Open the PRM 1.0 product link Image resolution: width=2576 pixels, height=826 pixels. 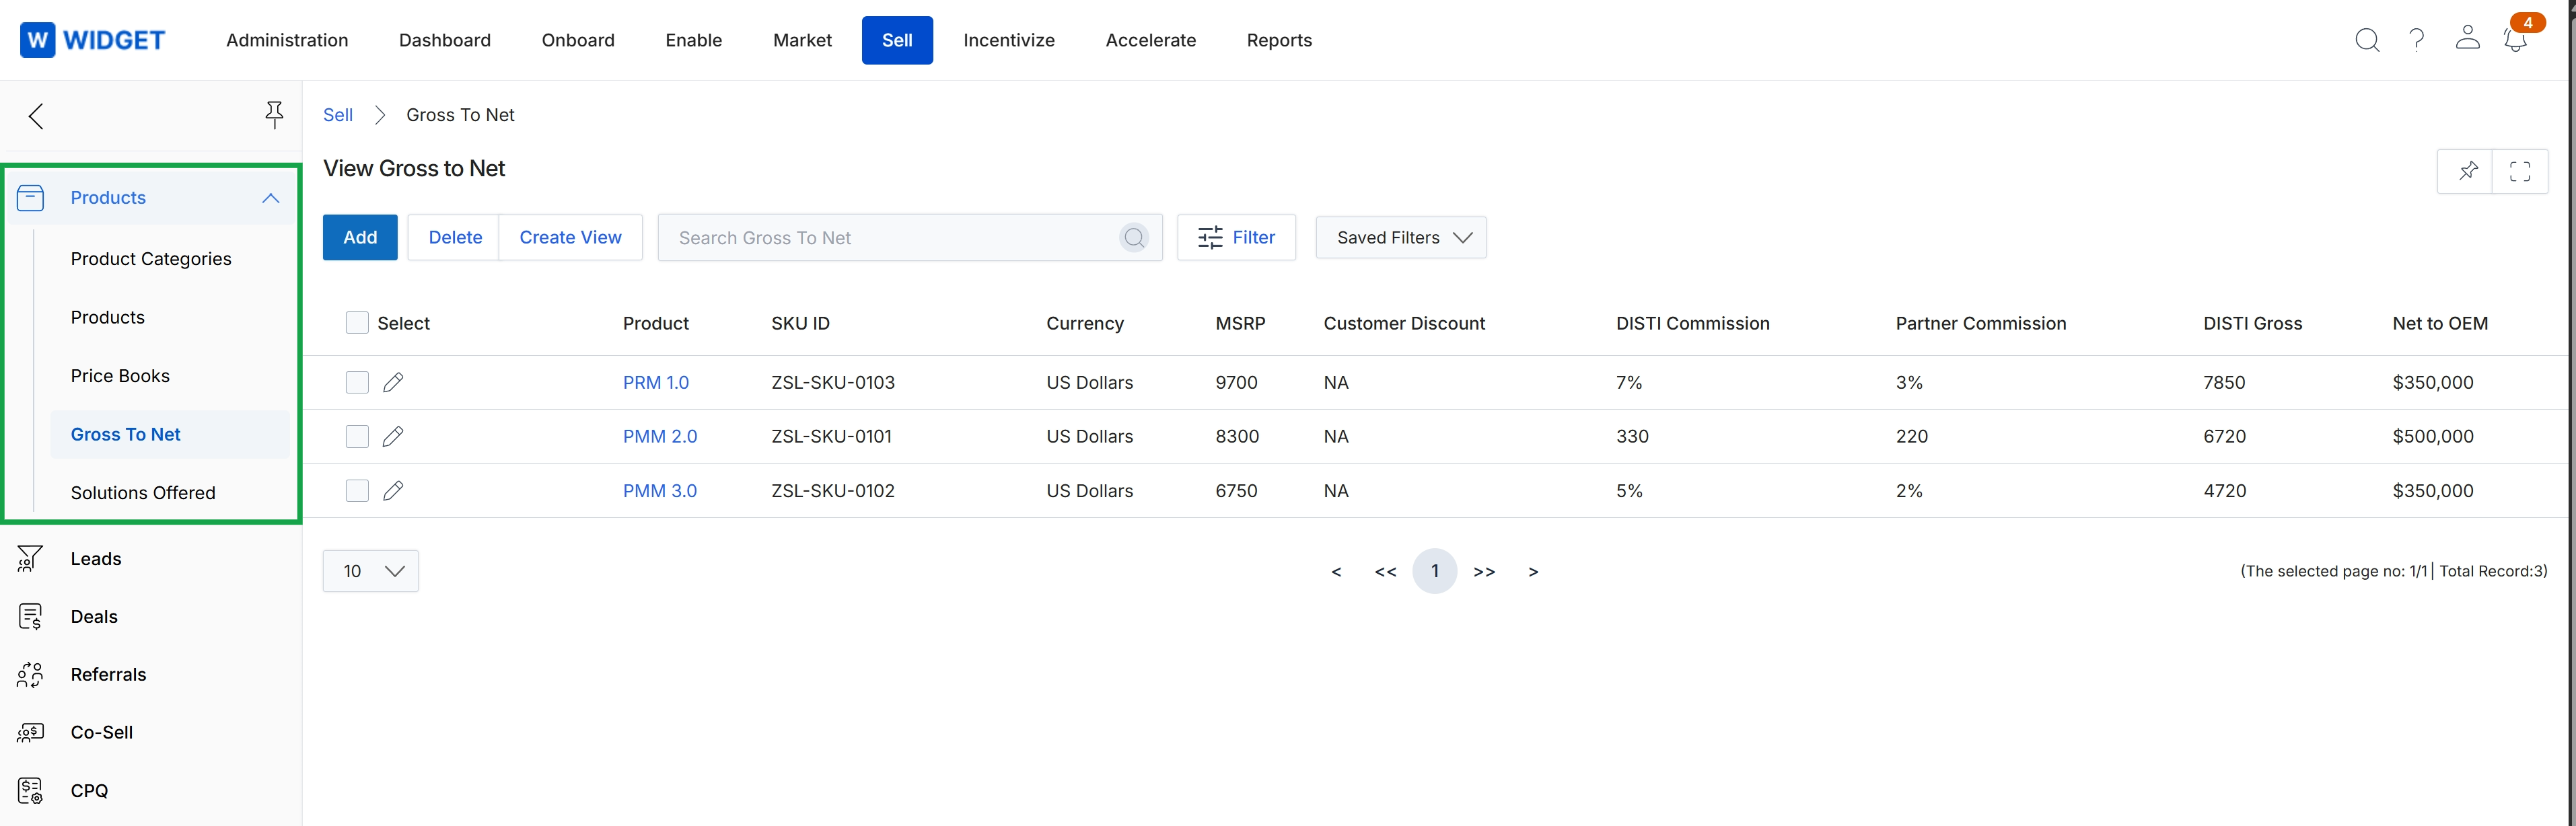(x=656, y=383)
